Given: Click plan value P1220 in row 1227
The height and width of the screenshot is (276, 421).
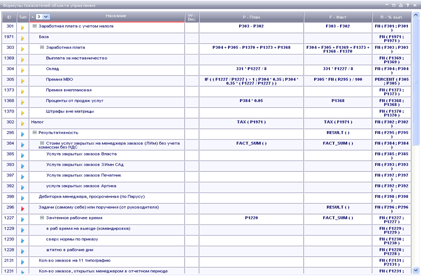Looking at the screenshot, I should 251,218.
